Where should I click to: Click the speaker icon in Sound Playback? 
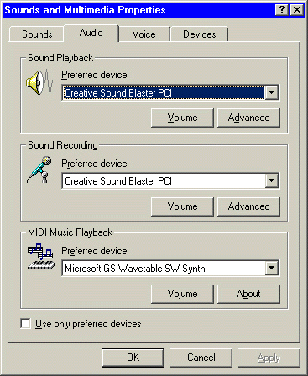39,82
